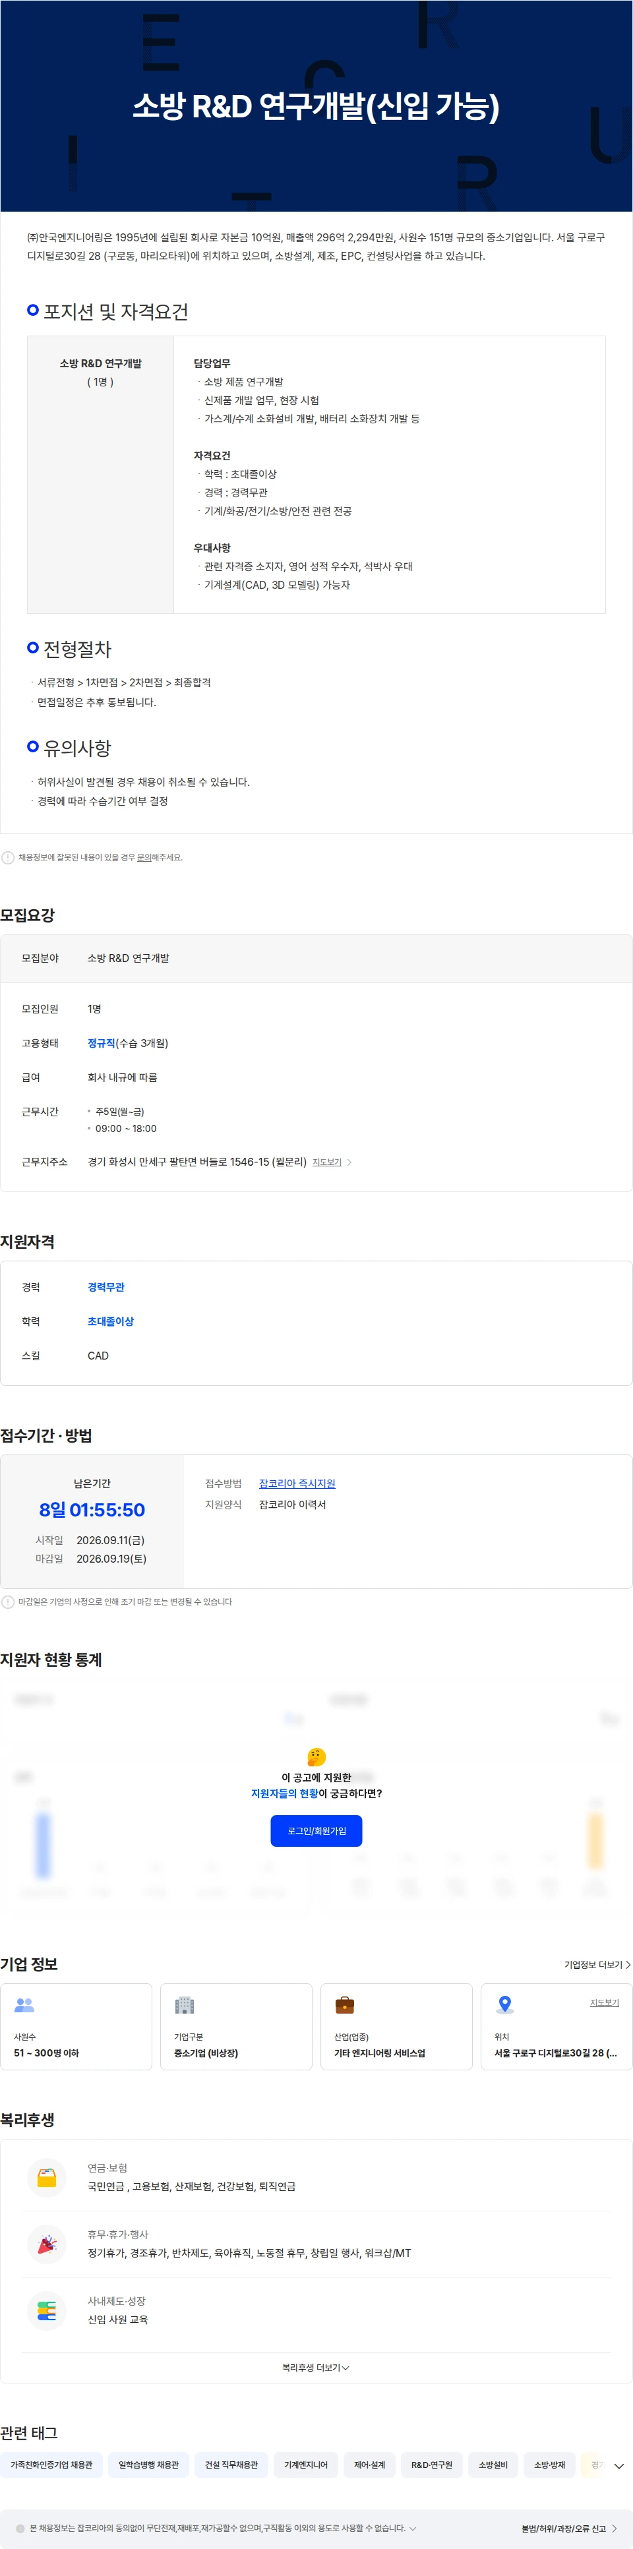
Task: Click the 산업(업종) briefcase icon
Action: [x=344, y=2005]
